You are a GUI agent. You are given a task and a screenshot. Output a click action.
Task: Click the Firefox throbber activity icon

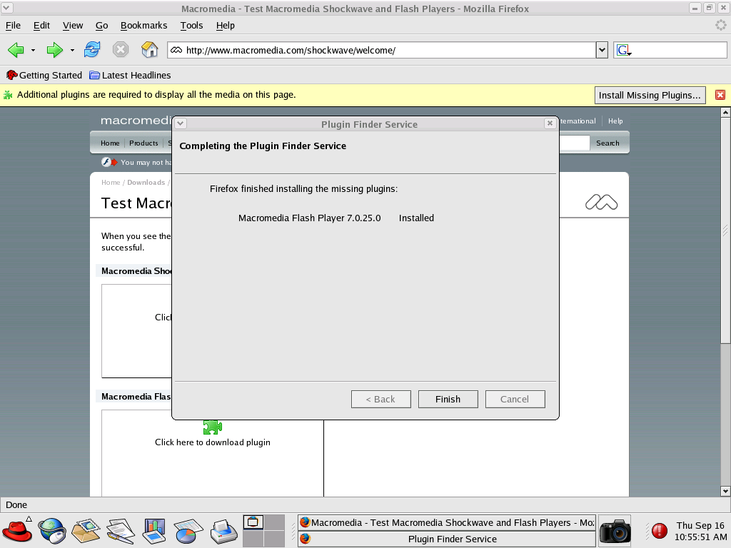click(721, 25)
